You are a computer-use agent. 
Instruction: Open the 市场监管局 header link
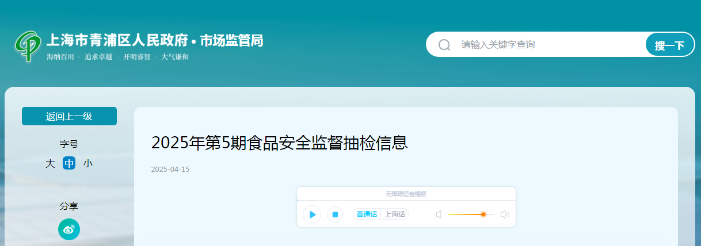pos(231,41)
